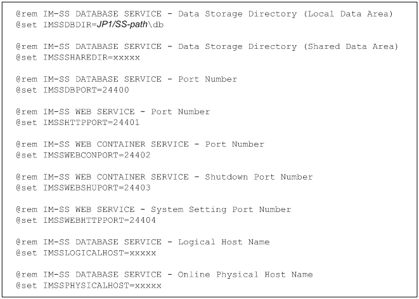Screen dimensions: 419x299
Task: Click the IMSSSHAREDIR=xxxxx set line
Action: coord(78,57)
